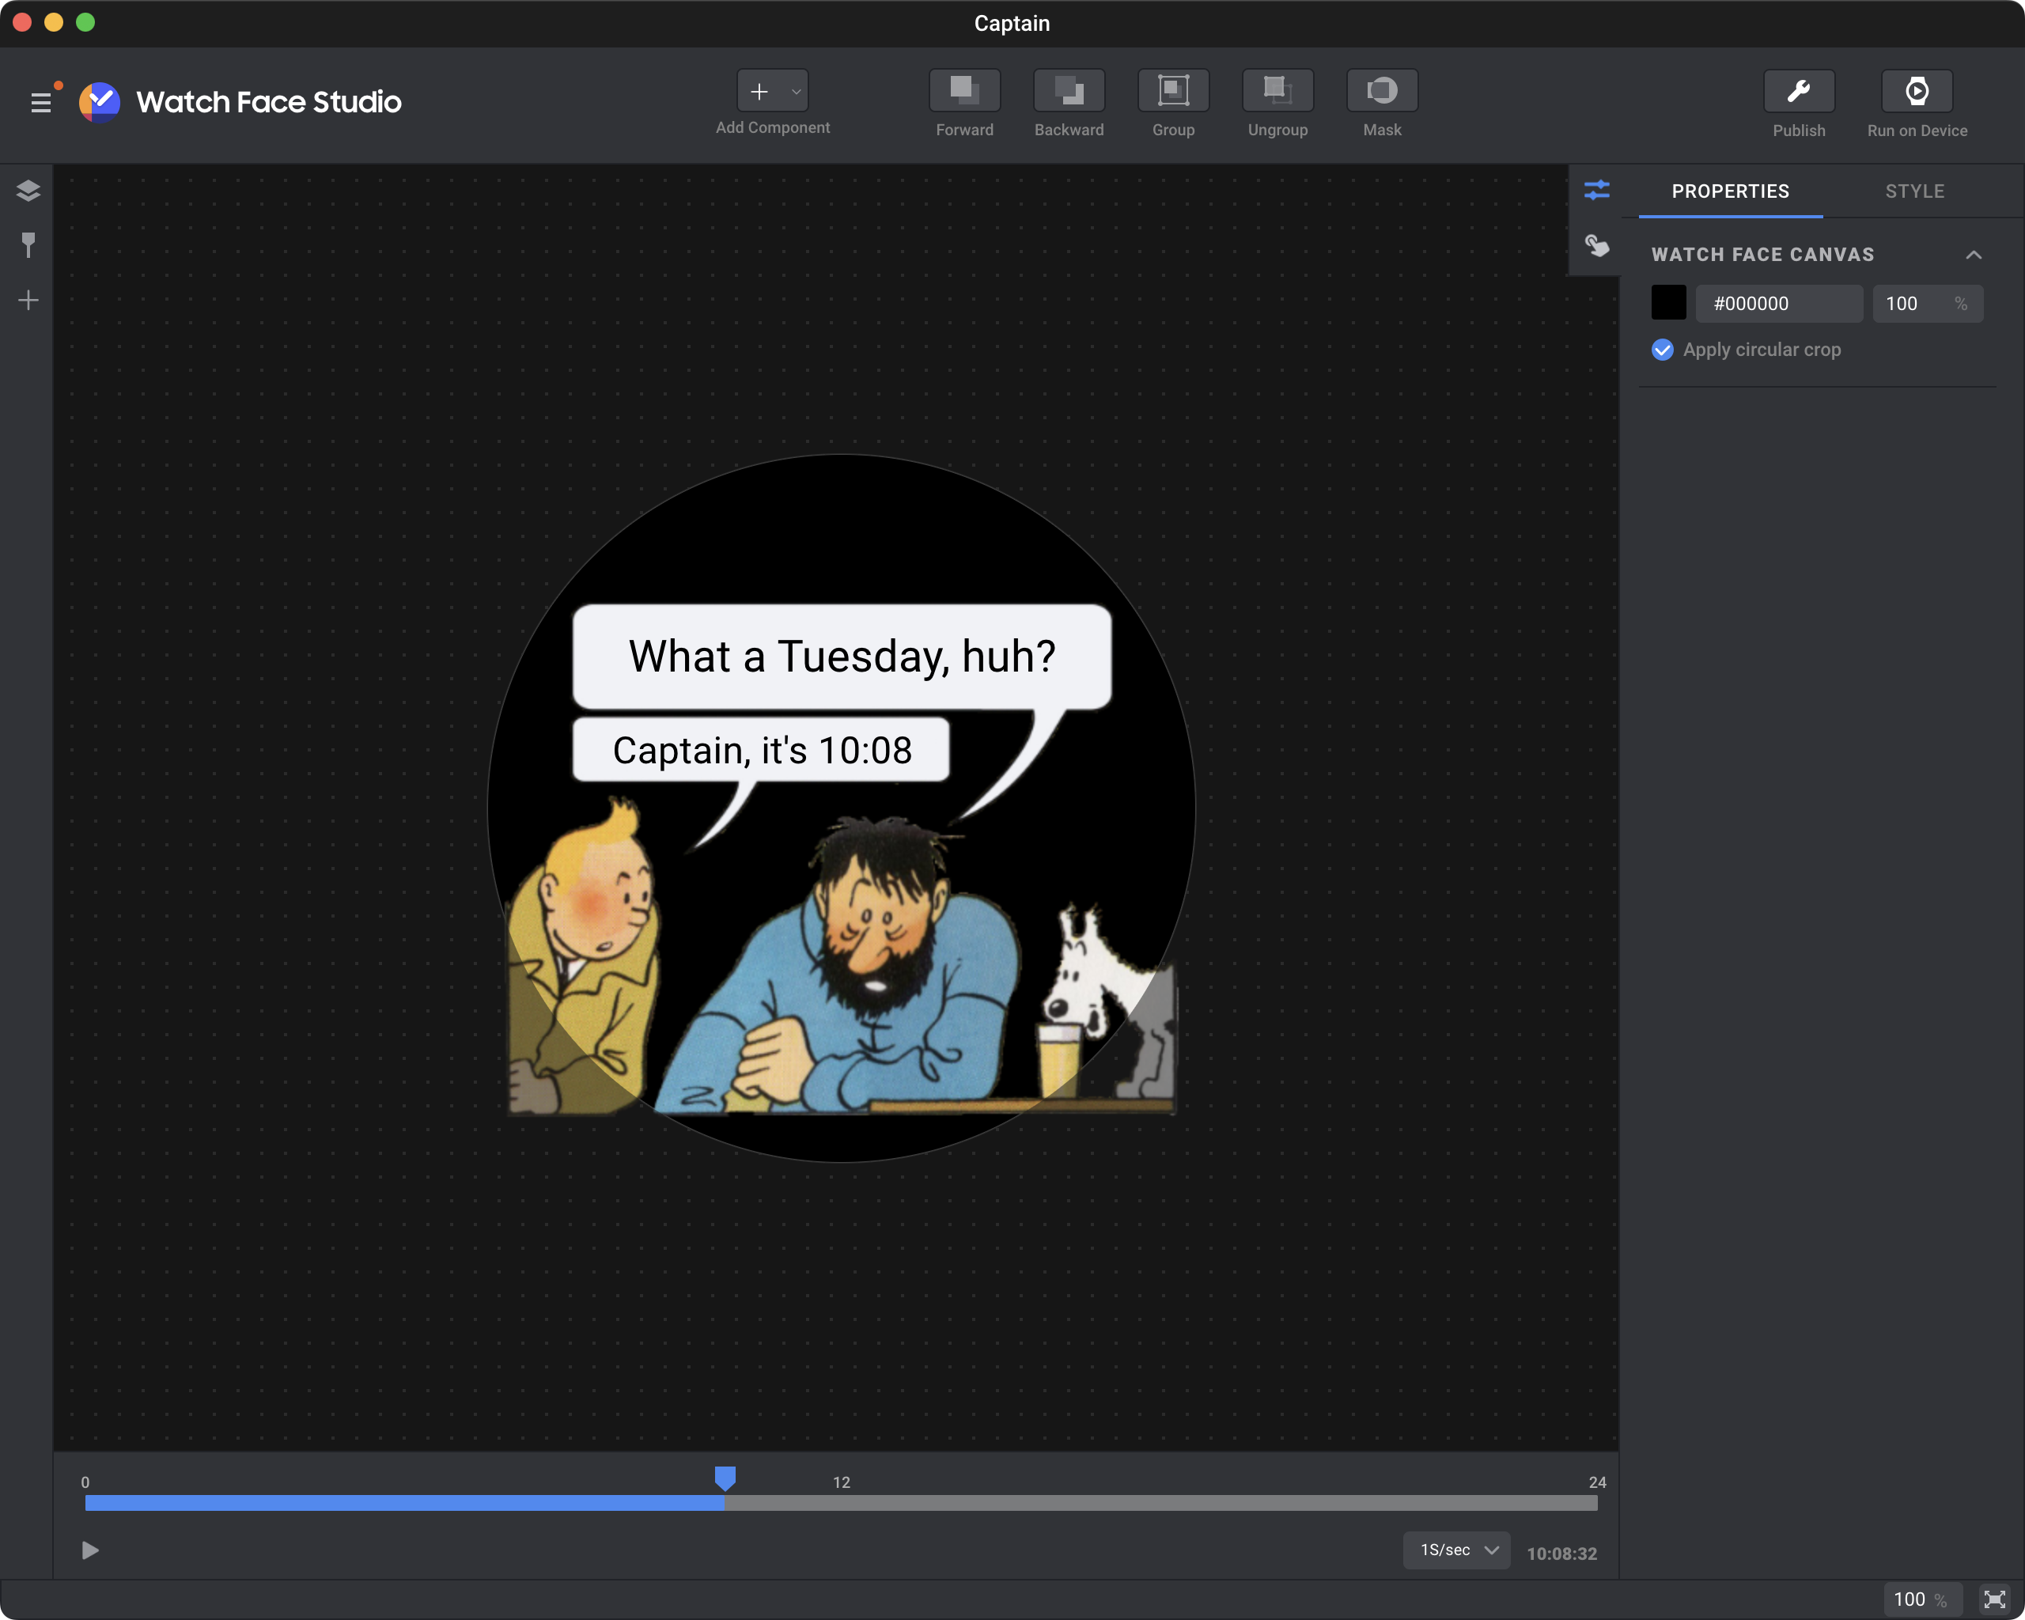
Task: Click the Backward arrange icon
Action: 1068,90
